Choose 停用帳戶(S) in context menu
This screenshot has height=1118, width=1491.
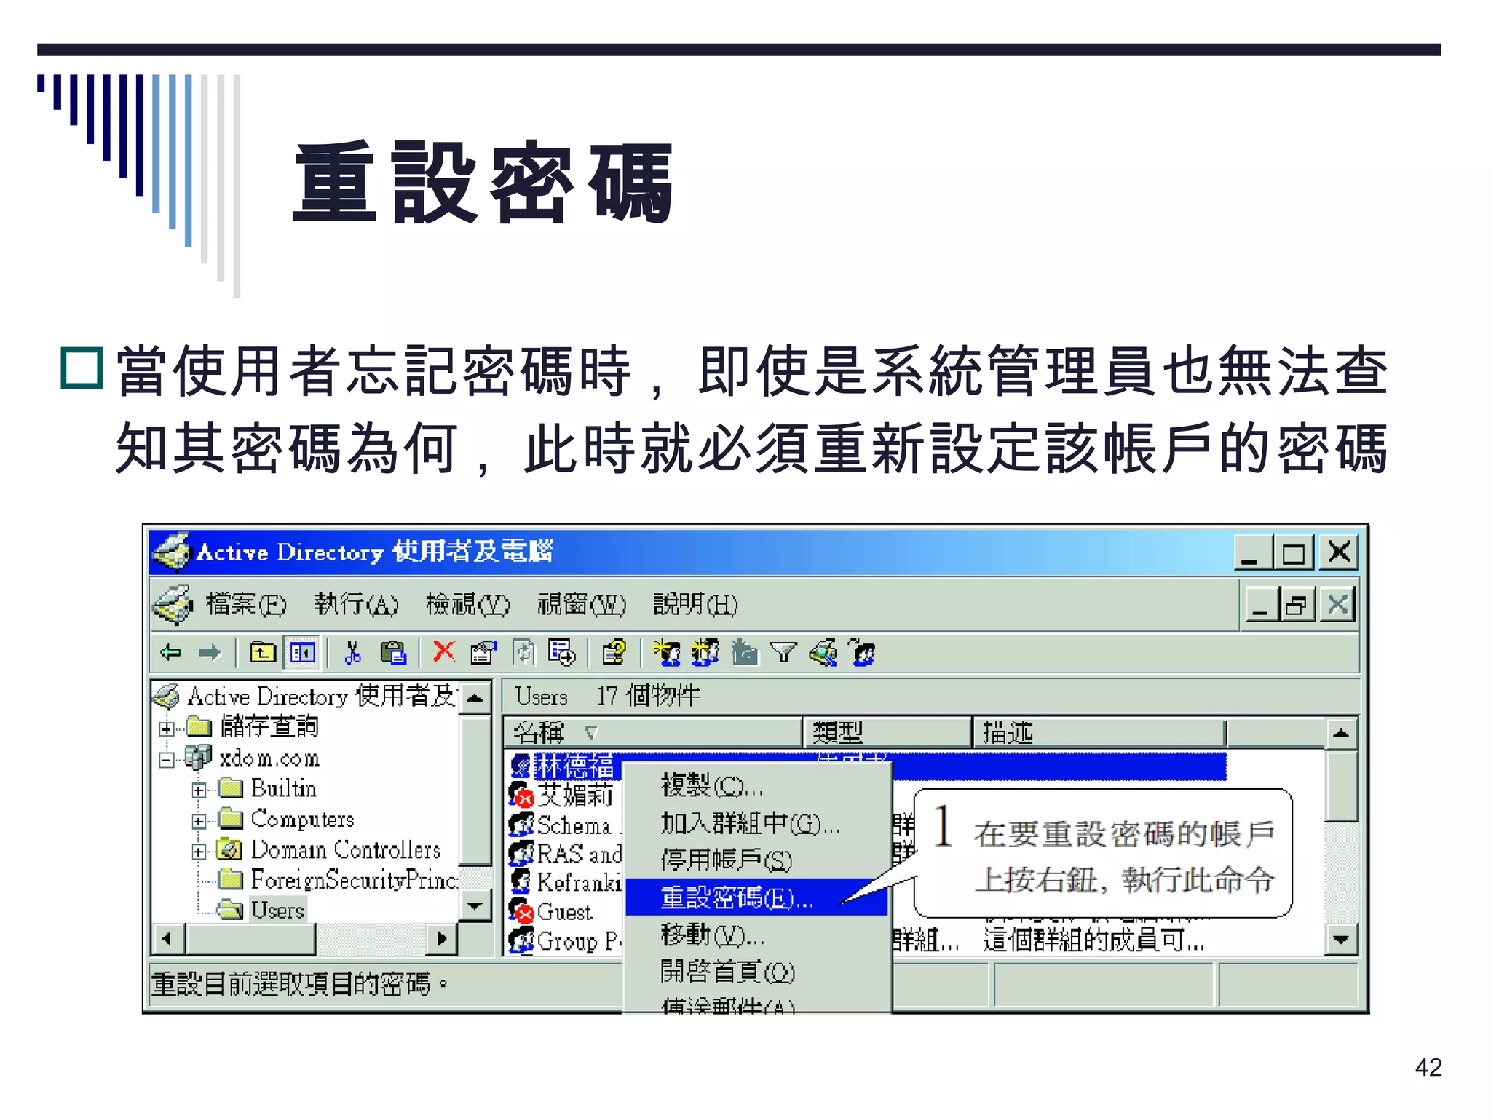[757, 860]
